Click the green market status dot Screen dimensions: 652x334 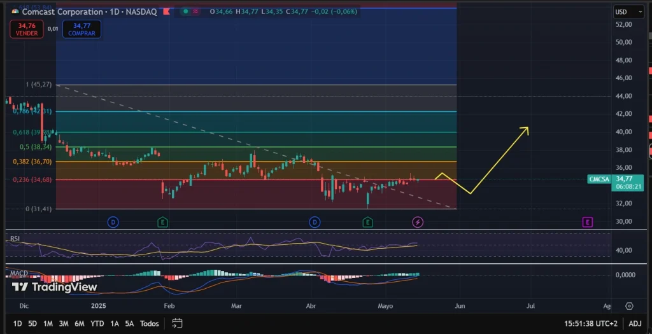pos(185,11)
